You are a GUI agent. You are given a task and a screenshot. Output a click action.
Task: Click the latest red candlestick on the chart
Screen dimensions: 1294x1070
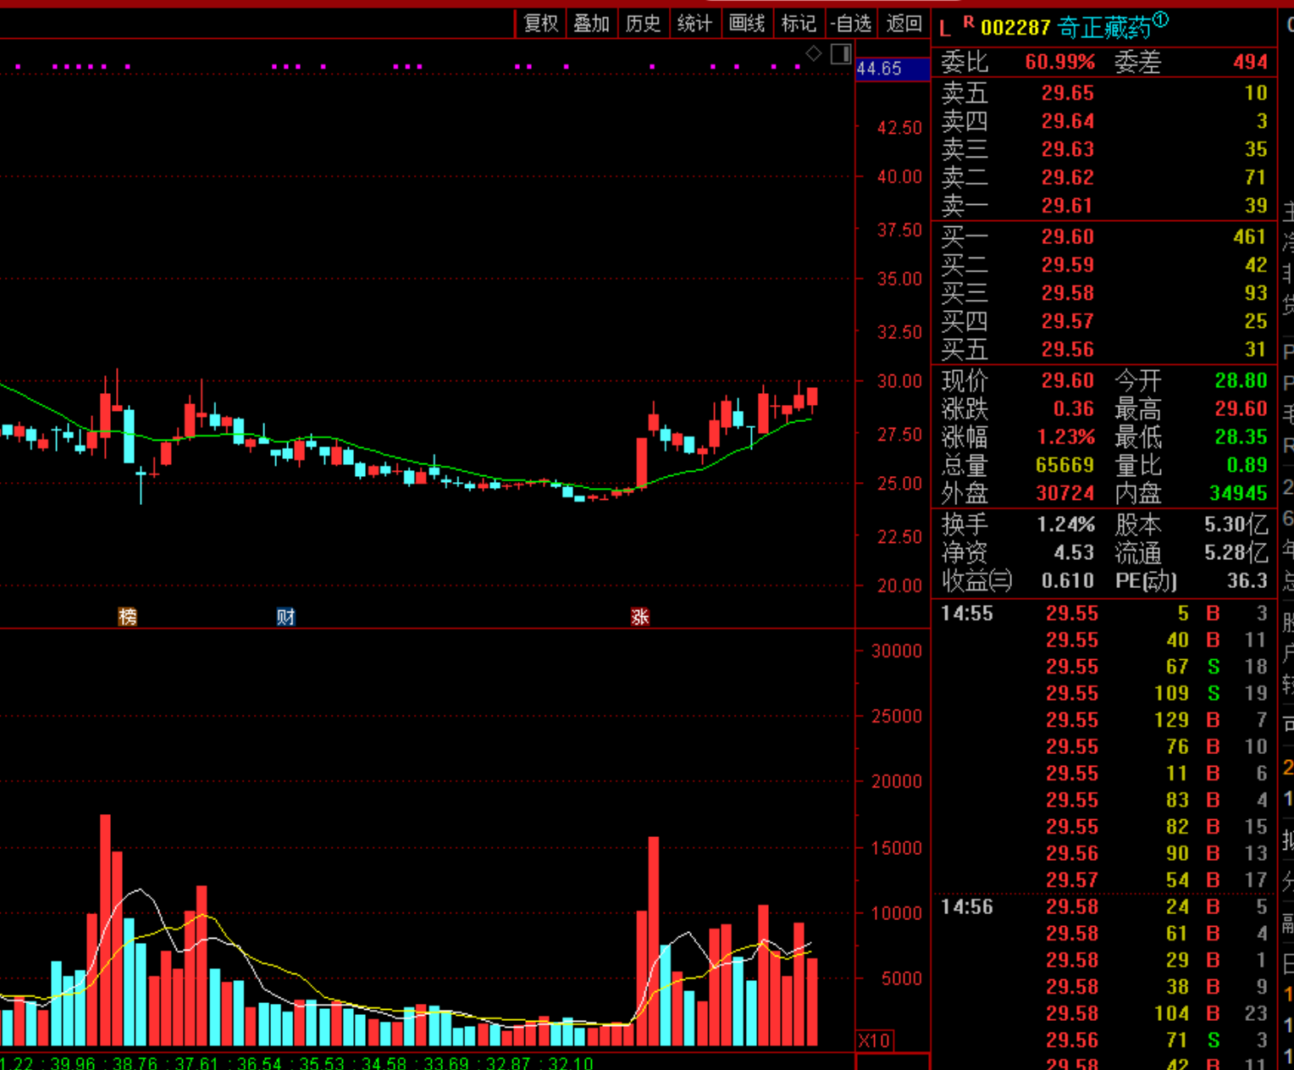pos(812,396)
